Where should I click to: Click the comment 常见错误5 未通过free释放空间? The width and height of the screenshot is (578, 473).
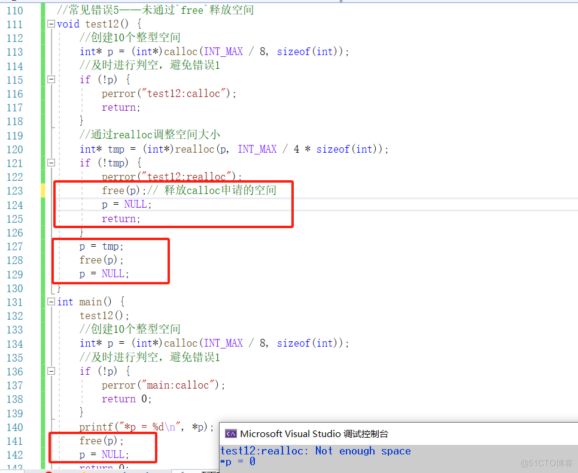pyautogui.click(x=155, y=10)
